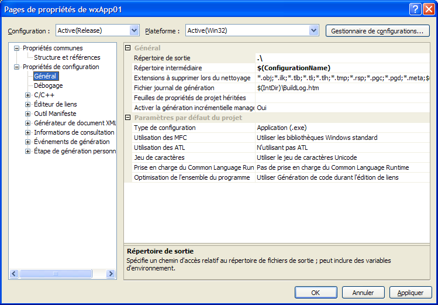
Task: Collapse the Propriétés de configuration node
Action: (17, 67)
